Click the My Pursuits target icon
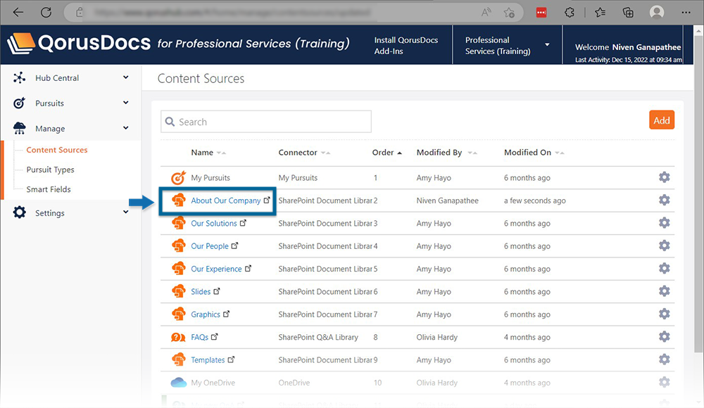The image size is (704, 408). (178, 178)
